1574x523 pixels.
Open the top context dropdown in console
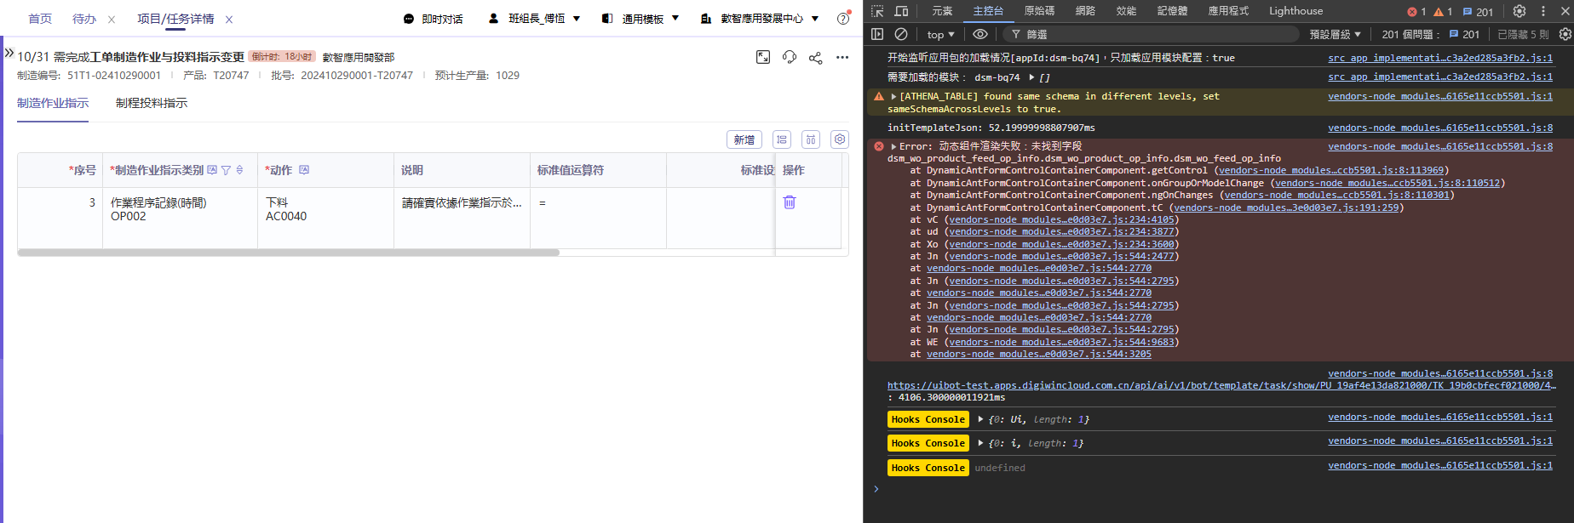click(940, 34)
